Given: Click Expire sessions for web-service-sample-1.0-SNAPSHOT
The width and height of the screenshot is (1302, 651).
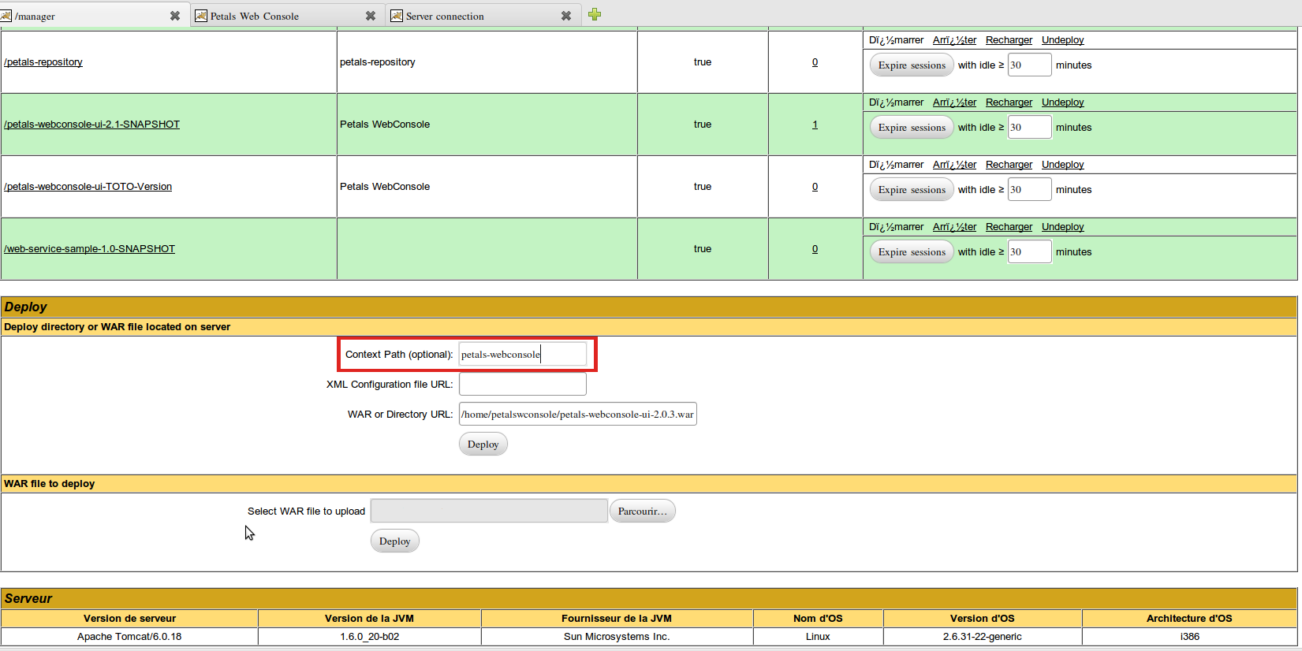Looking at the screenshot, I should (912, 252).
